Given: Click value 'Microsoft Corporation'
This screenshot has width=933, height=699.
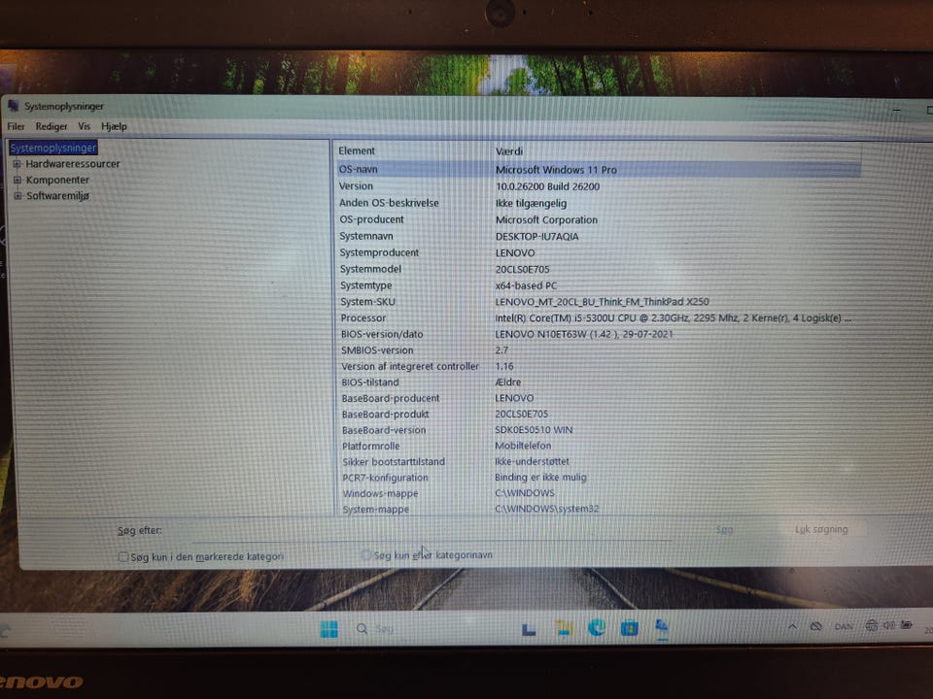Looking at the screenshot, I should click(x=546, y=220).
